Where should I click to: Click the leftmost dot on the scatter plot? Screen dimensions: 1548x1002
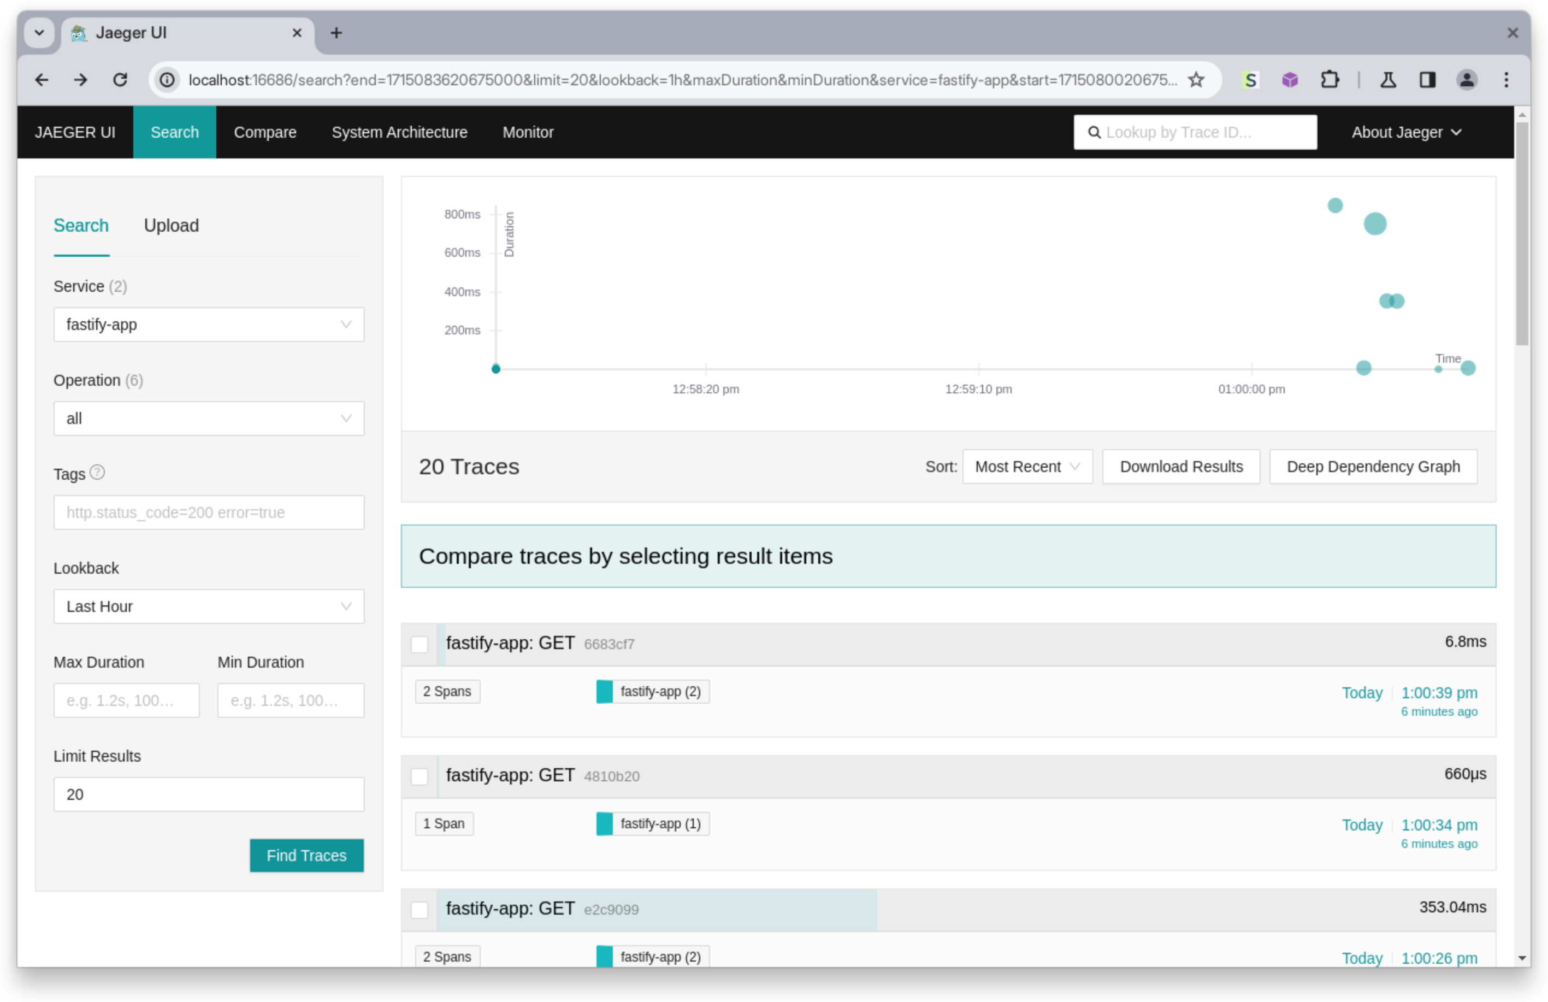pos(495,369)
